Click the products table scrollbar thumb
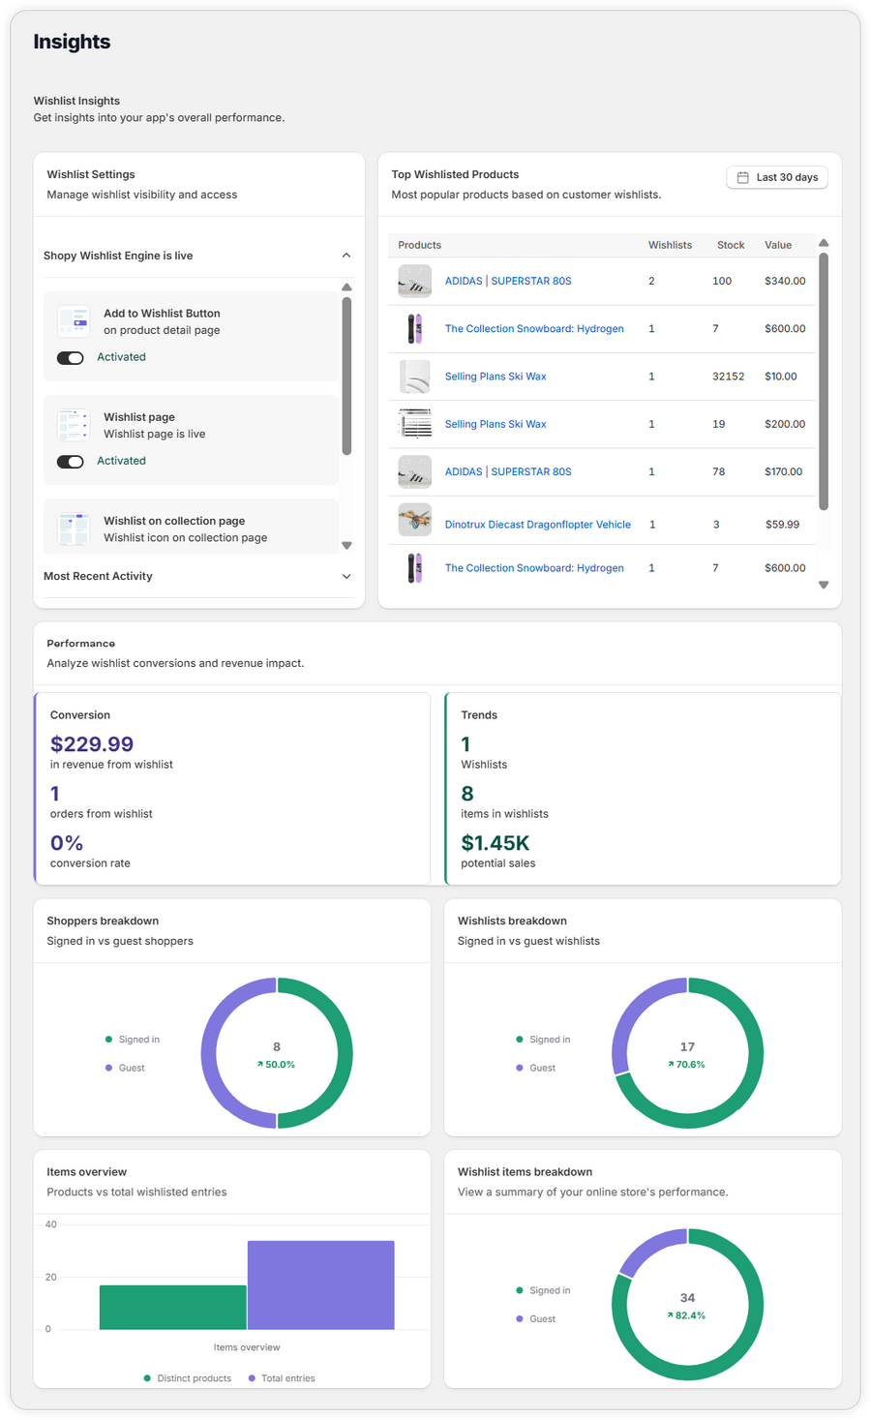This screenshot has width=871, height=1420. [824, 380]
